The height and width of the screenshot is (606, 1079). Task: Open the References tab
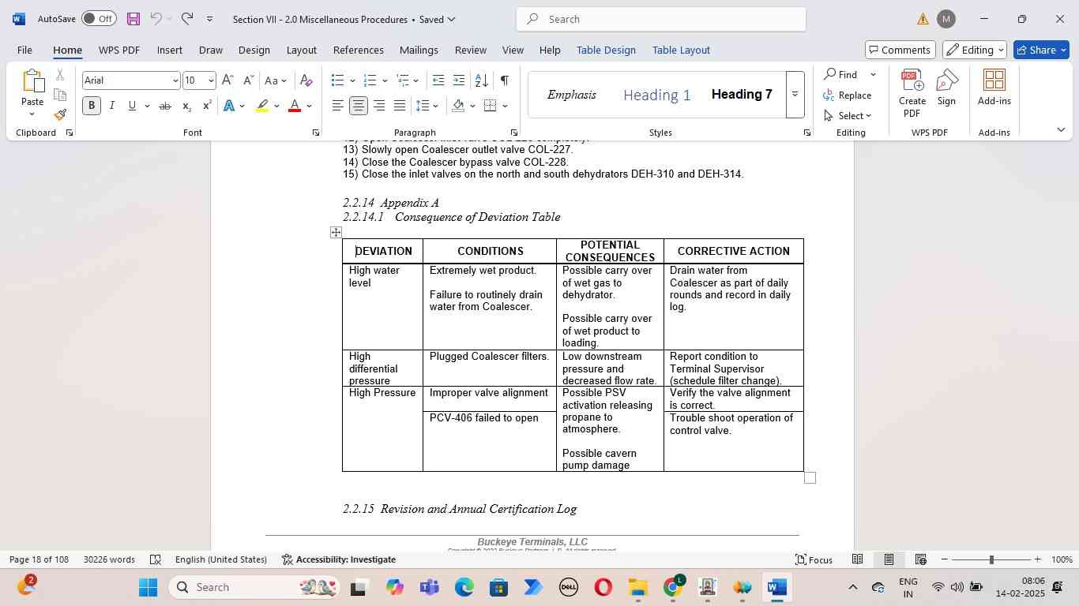[x=359, y=50]
